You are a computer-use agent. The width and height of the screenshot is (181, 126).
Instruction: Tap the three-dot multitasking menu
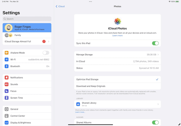91,2
